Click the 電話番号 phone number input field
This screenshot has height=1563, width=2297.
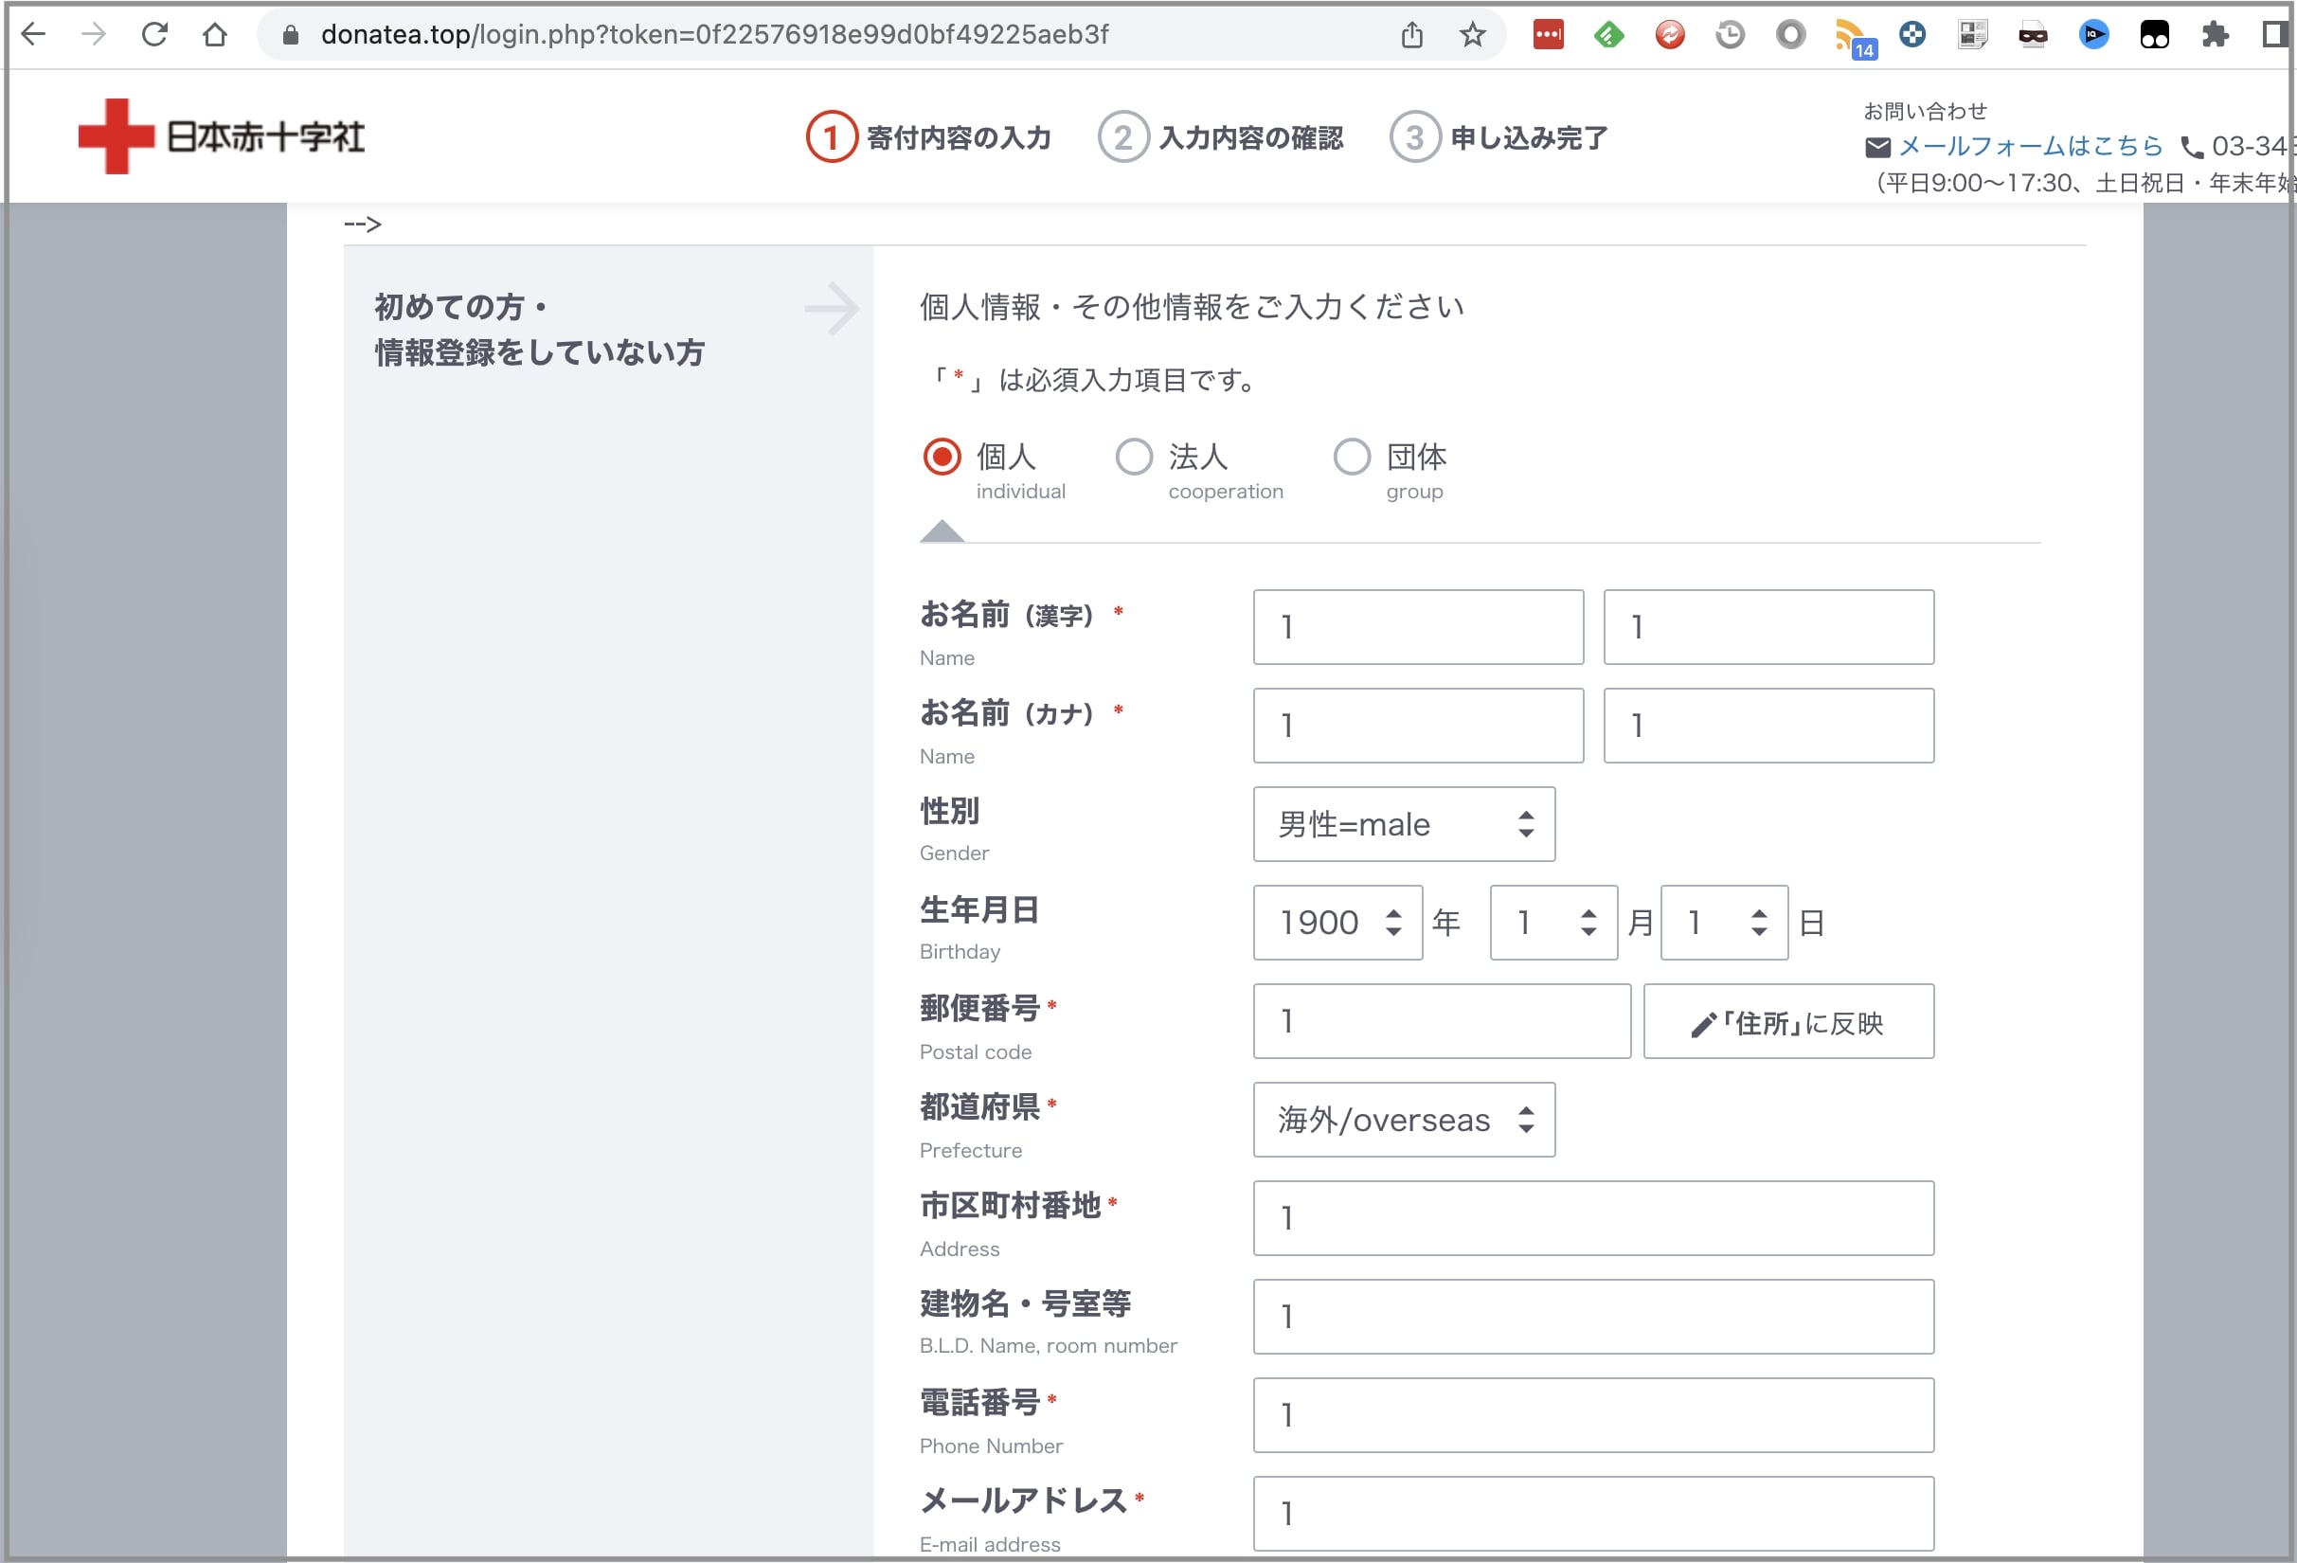tap(1592, 1414)
